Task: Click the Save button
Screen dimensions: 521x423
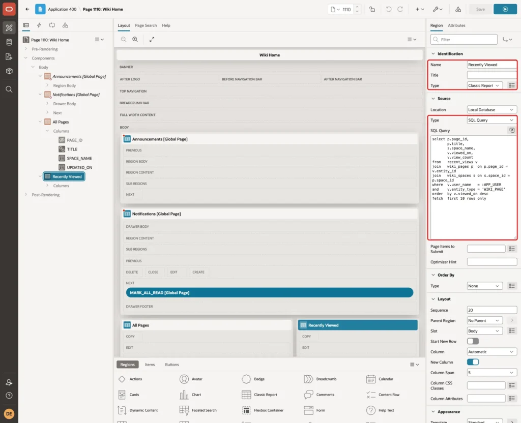Action: coord(480,9)
